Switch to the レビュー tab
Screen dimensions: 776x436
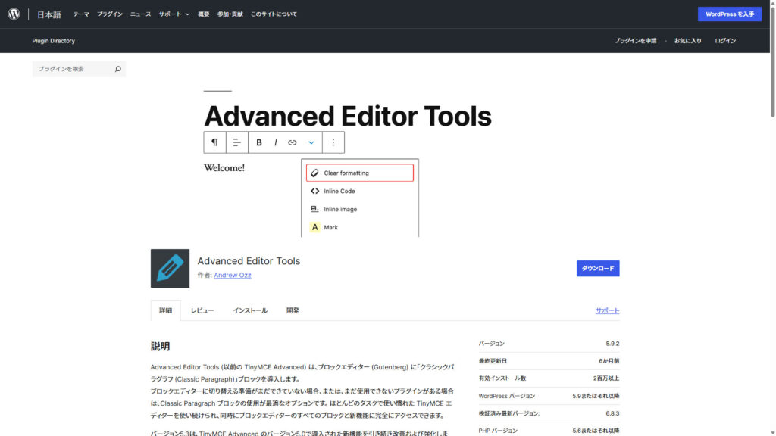202,310
